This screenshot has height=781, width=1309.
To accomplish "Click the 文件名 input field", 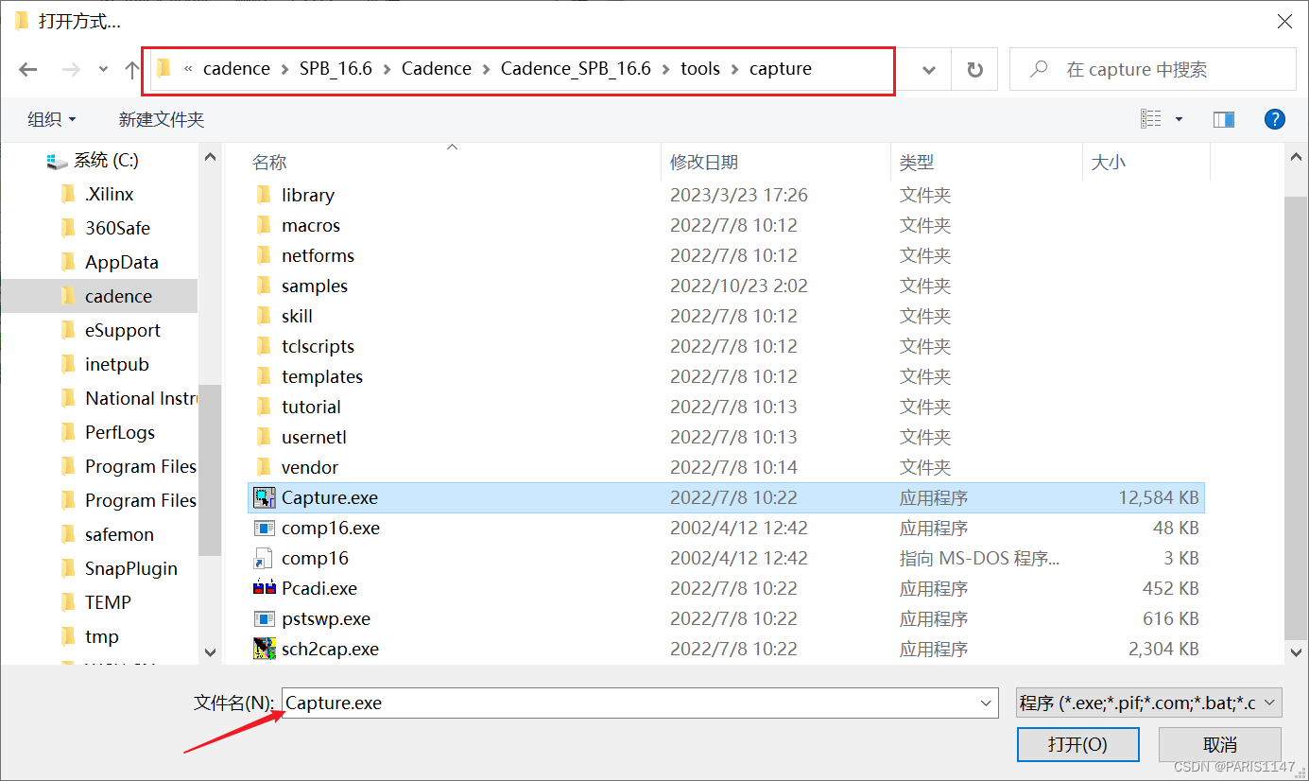I will pyautogui.click(x=629, y=703).
